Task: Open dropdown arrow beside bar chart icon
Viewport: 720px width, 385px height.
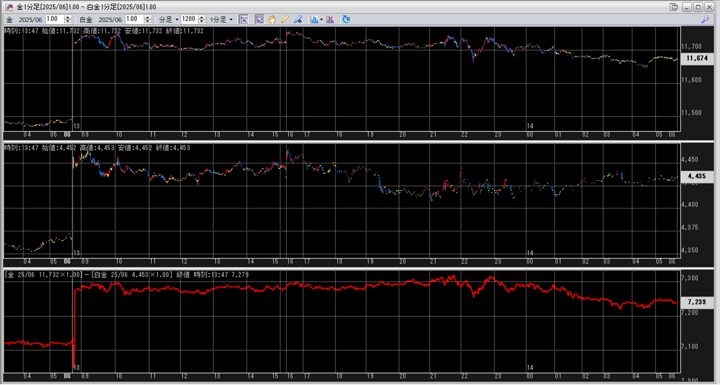Action: coord(321,20)
